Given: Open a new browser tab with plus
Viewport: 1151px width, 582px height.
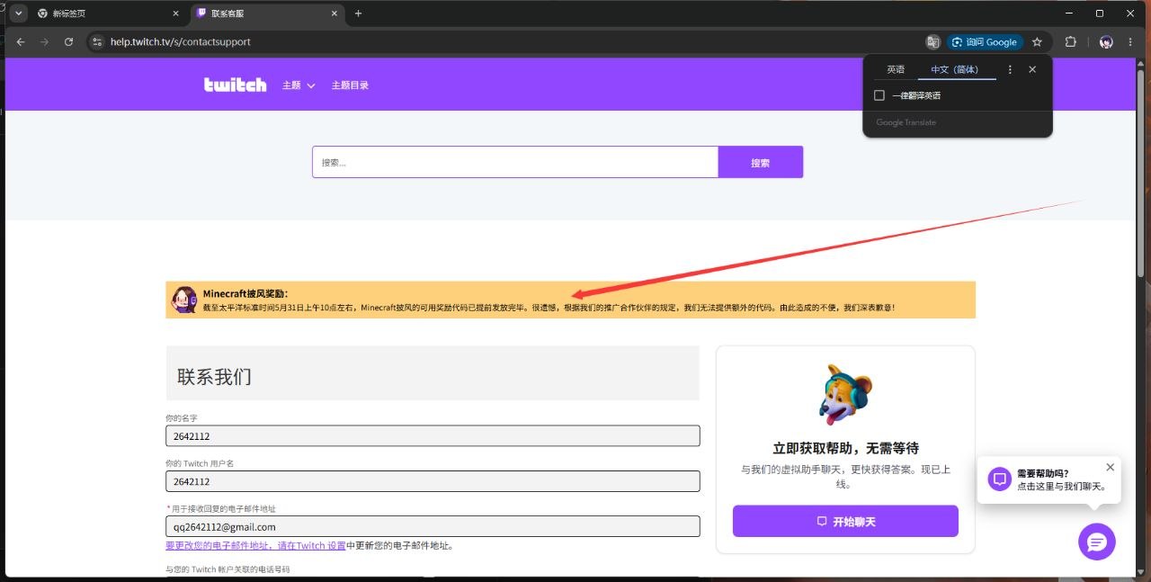Looking at the screenshot, I should click(x=358, y=13).
